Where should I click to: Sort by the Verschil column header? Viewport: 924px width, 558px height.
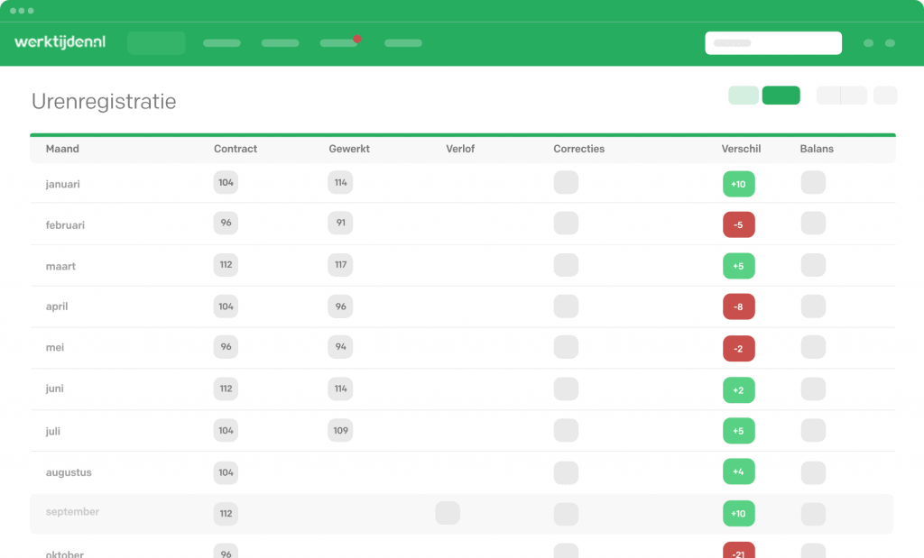741,149
